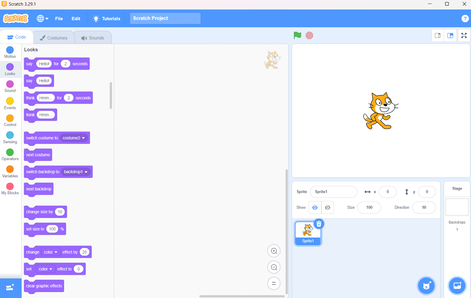Image resolution: width=471 pixels, height=298 pixels.
Task: Open Tutorials from the top bar
Action: point(107,18)
